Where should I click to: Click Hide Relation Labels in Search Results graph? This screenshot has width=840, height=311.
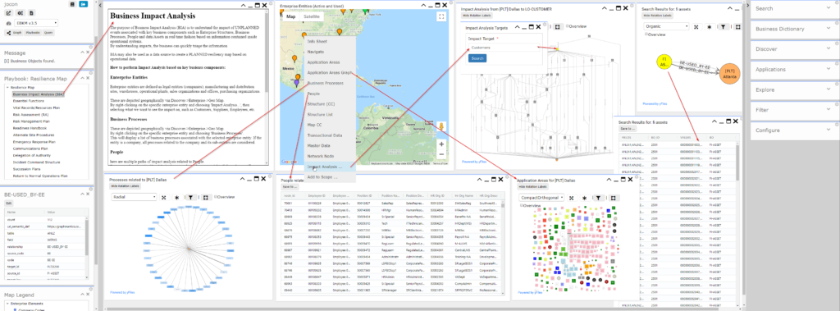tap(659, 16)
